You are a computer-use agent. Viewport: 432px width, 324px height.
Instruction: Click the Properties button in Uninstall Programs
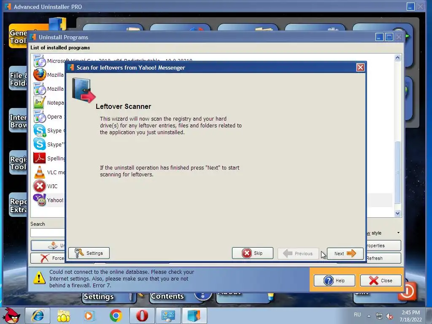click(383, 246)
